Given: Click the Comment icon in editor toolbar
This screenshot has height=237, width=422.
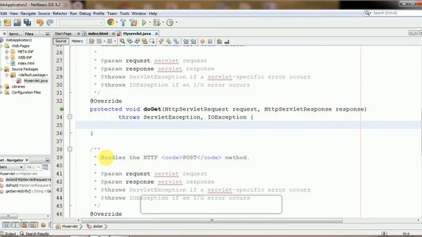Looking at the screenshot, I should pos(219,41).
